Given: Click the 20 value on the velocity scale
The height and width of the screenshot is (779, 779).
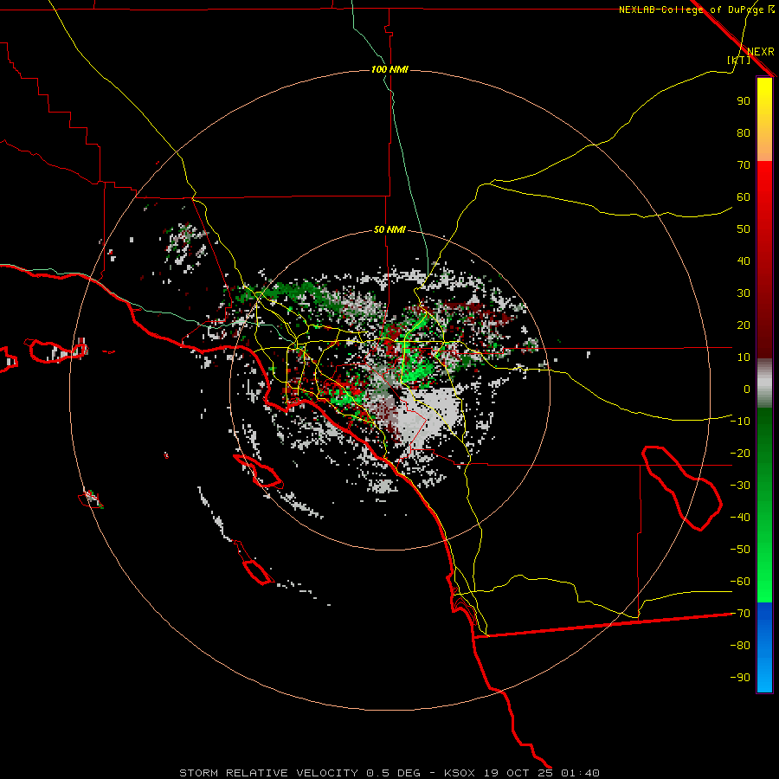Looking at the screenshot, I should 744,325.
